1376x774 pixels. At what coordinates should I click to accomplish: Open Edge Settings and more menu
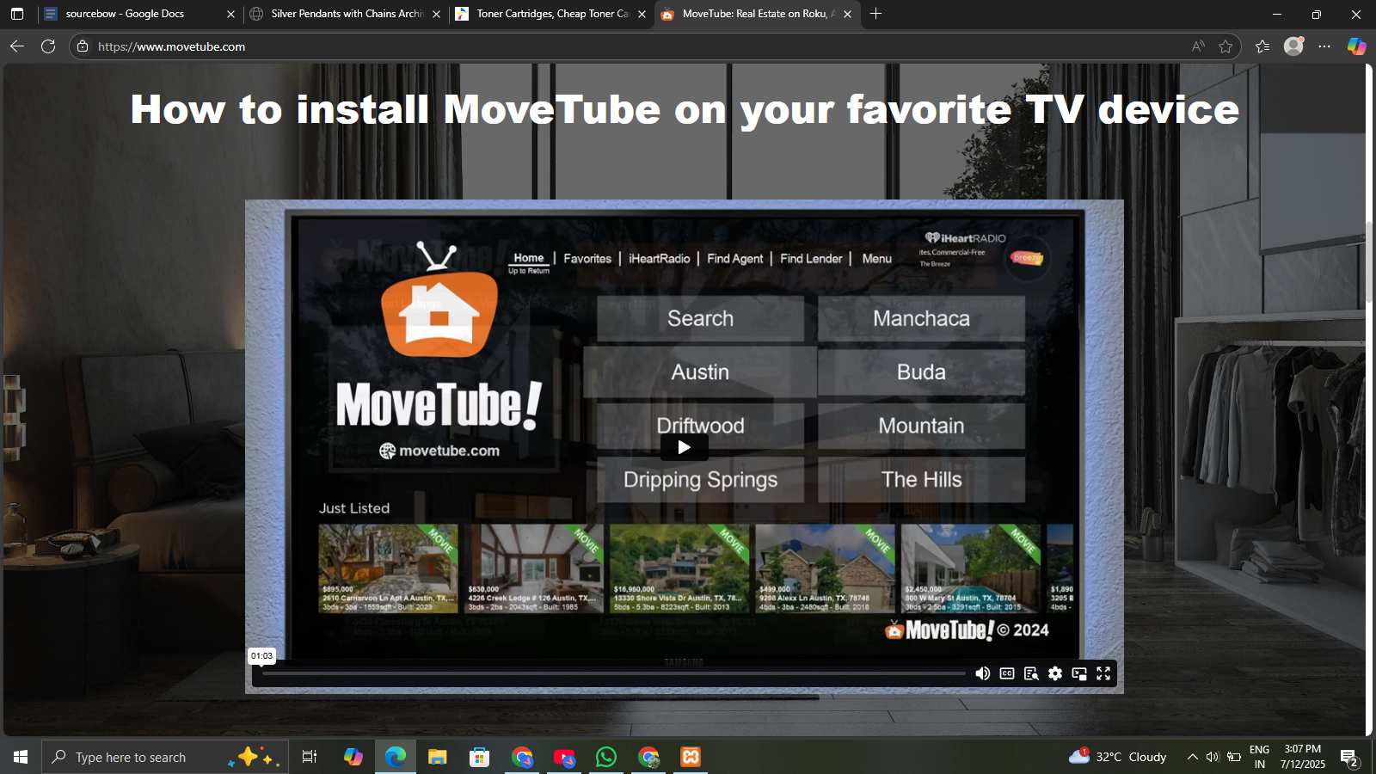[1324, 46]
